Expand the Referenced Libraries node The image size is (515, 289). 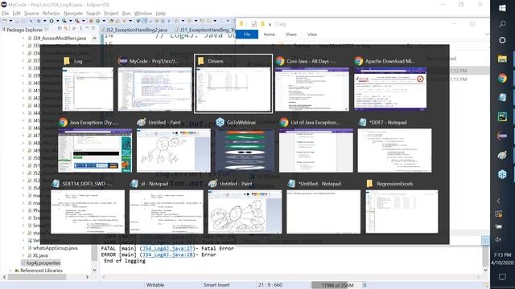pos(10,271)
